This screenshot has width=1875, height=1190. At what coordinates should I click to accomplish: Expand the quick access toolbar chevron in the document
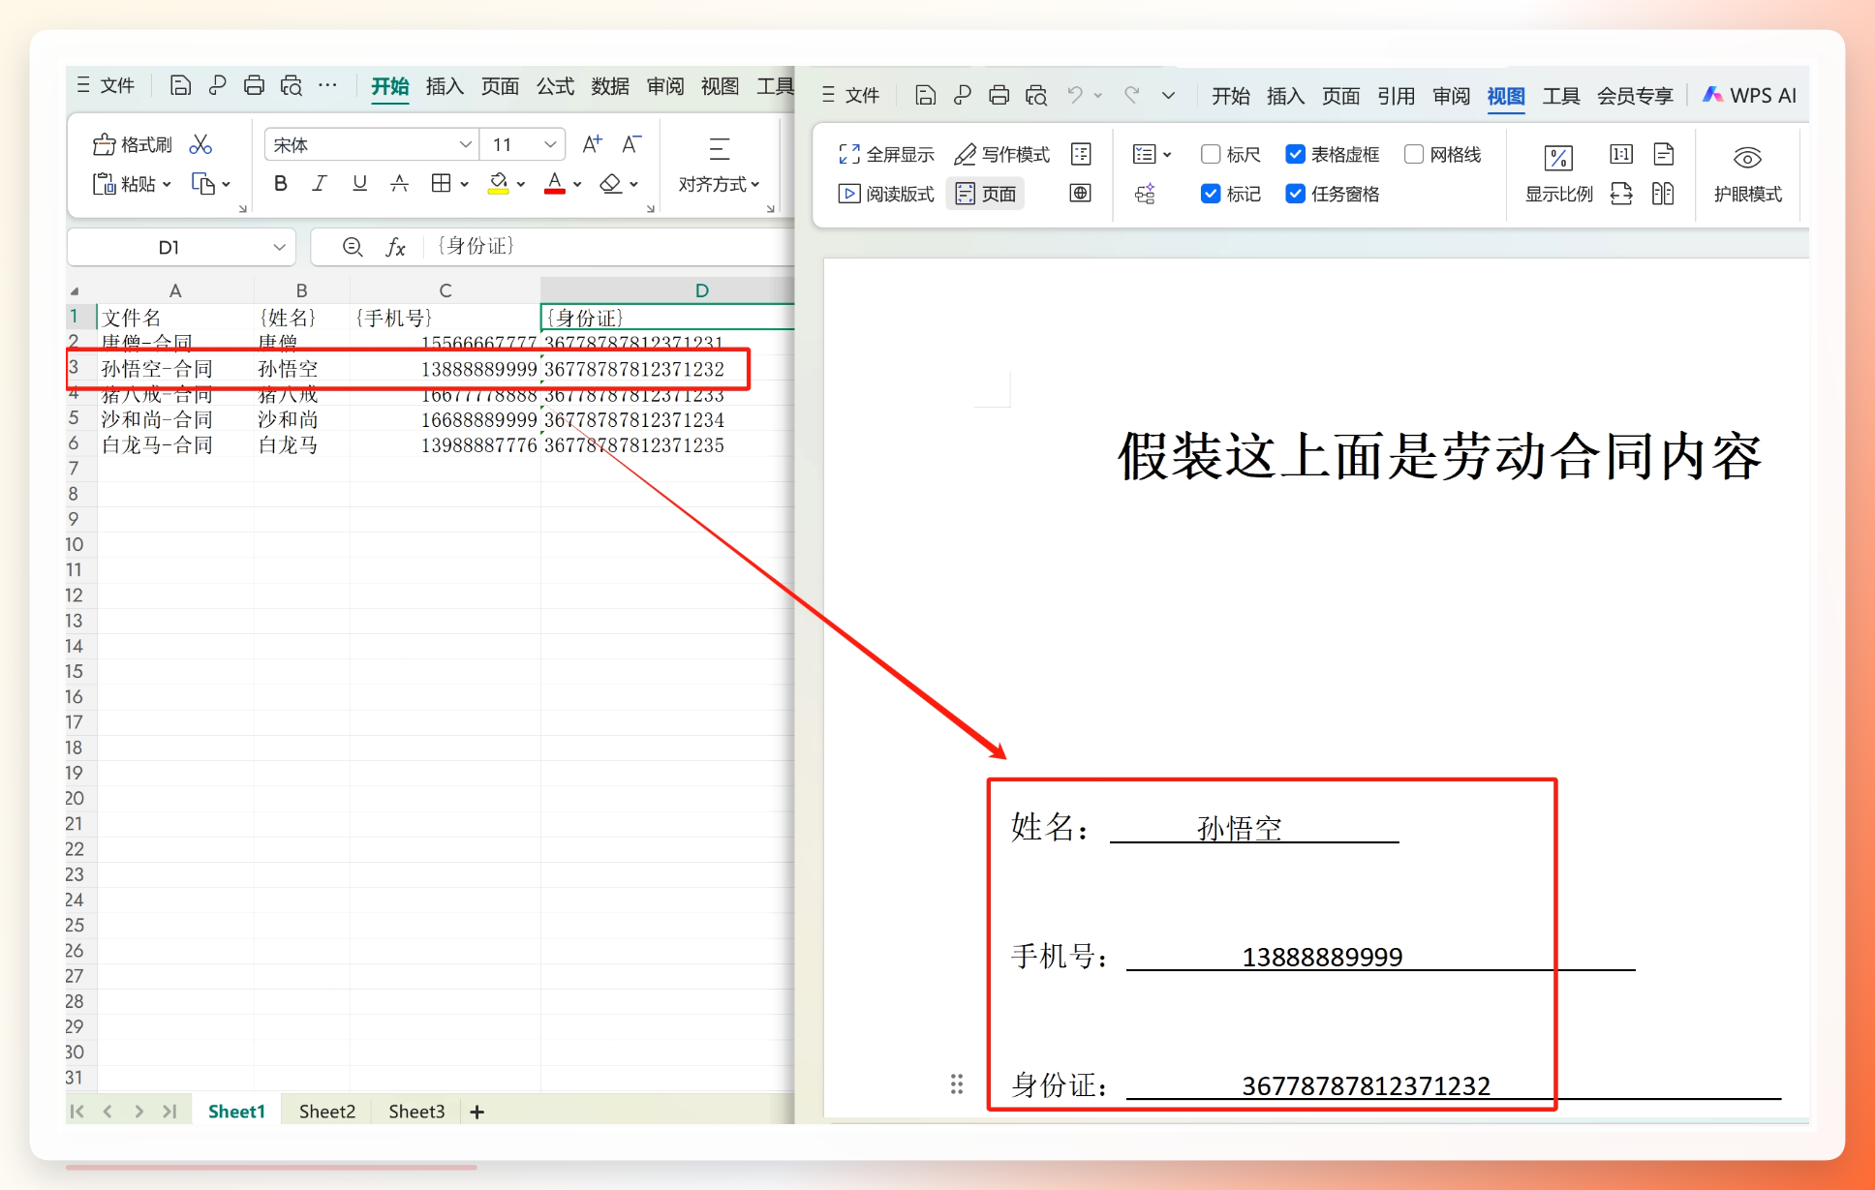[x=1168, y=95]
